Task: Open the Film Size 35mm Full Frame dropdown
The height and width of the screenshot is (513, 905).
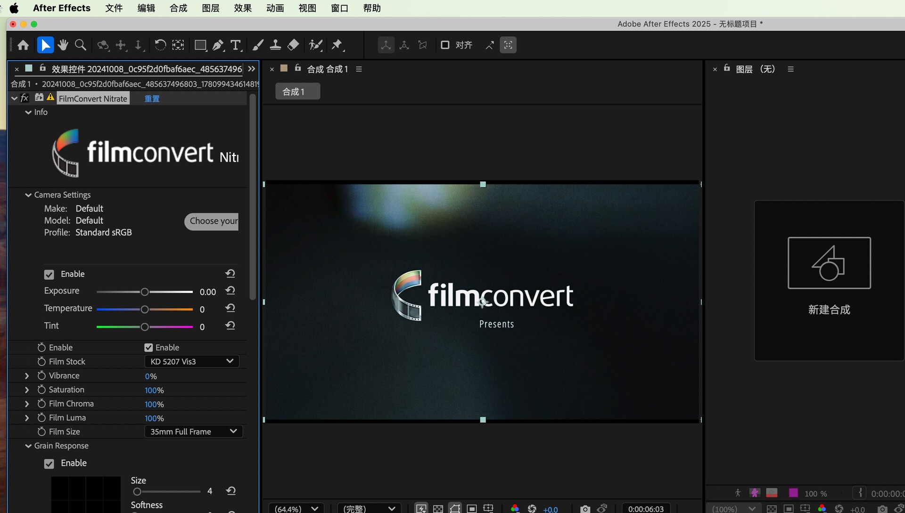Action: [x=193, y=432]
